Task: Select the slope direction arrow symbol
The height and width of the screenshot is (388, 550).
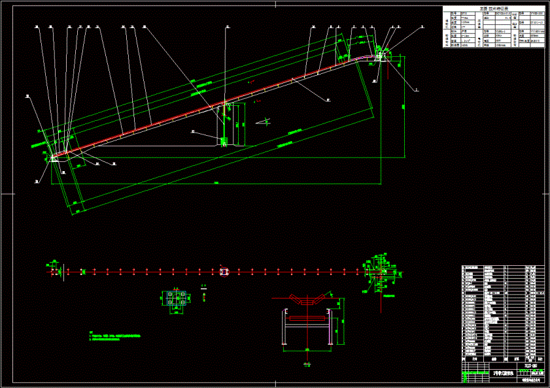Action: click(x=264, y=122)
